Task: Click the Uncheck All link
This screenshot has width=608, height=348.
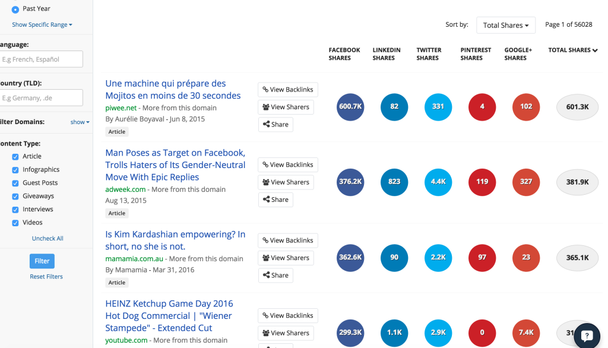Action: (x=47, y=238)
